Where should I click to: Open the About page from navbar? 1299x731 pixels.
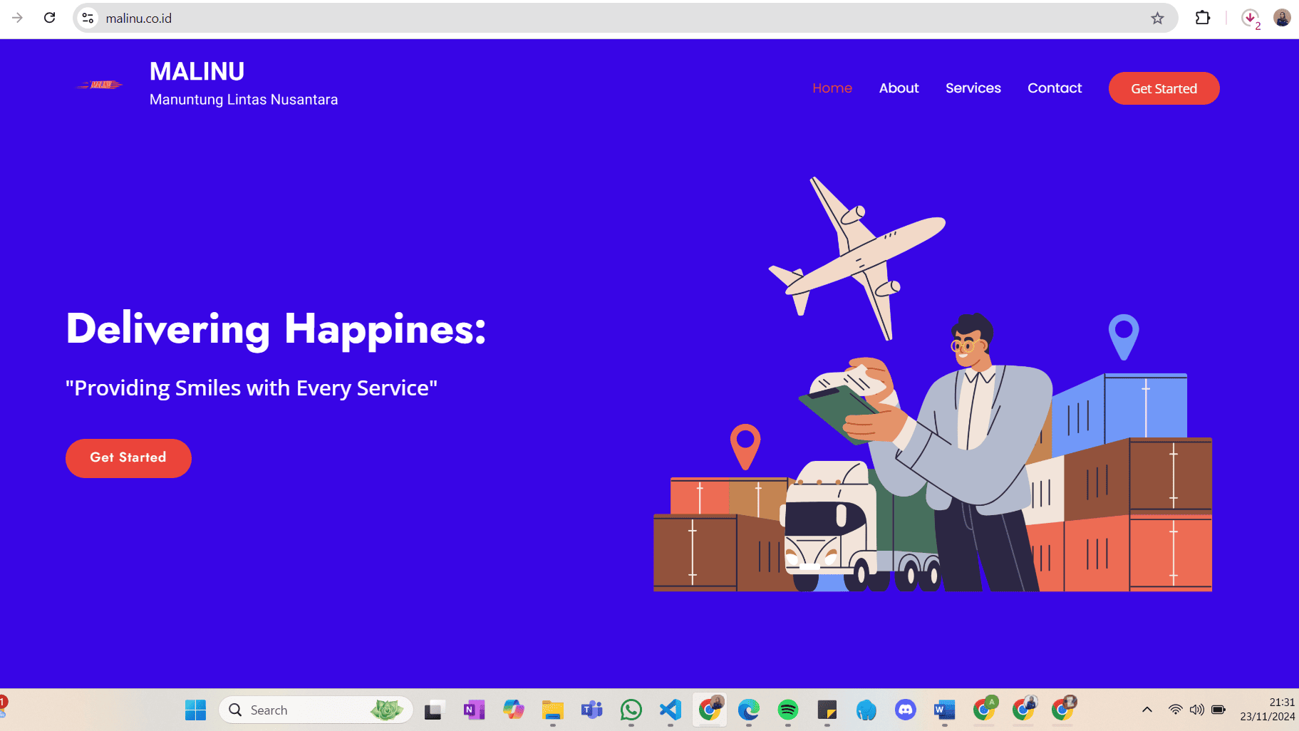[899, 88]
